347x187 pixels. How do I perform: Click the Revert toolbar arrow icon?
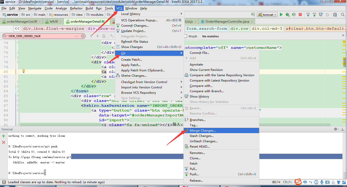click(327, 15)
